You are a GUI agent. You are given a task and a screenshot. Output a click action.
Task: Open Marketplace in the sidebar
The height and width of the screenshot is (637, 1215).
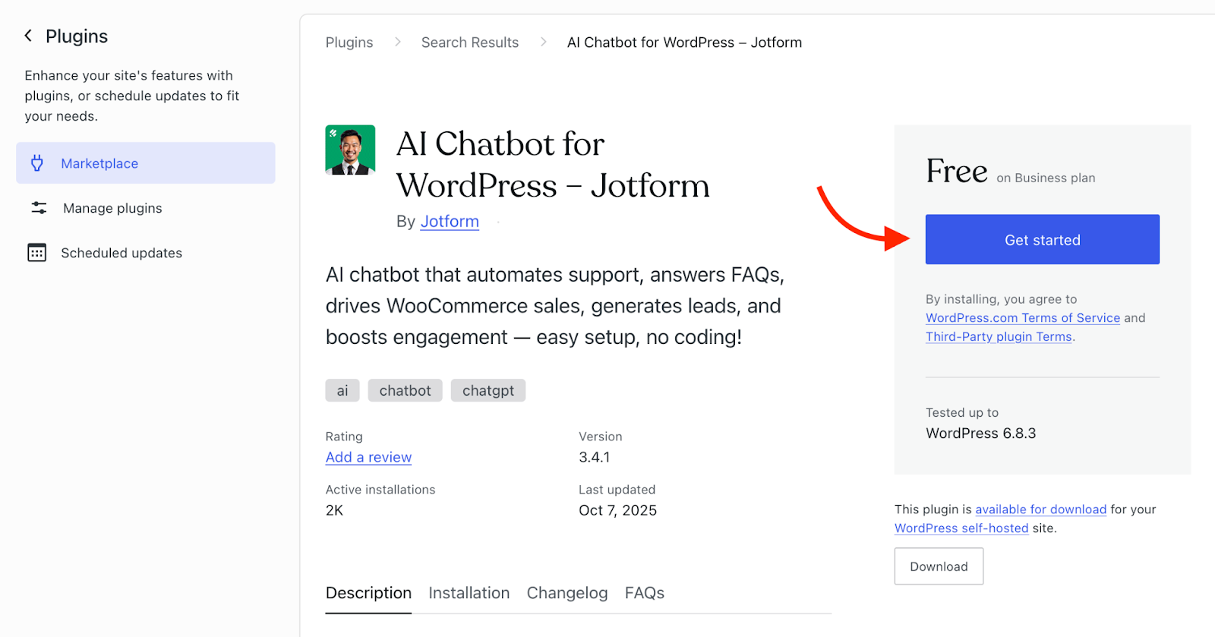click(x=146, y=163)
